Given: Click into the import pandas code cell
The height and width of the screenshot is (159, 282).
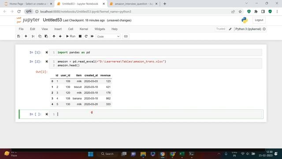Looking at the screenshot, I should (156, 53).
